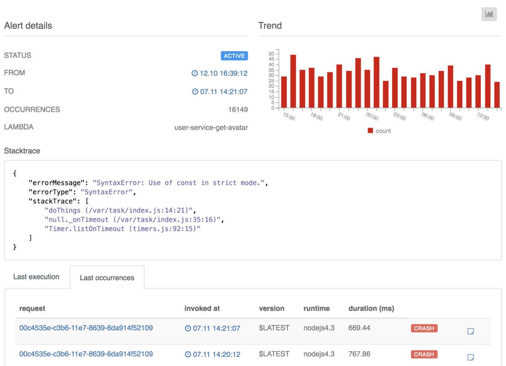The width and height of the screenshot is (506, 366).
Task: Open request link in 14:21:07 row
Action: point(86,328)
